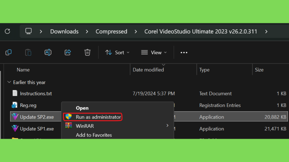Viewport: 289px width, 162px height.
Task: Expand the chevron after Downloads
Action: [x=87, y=31]
